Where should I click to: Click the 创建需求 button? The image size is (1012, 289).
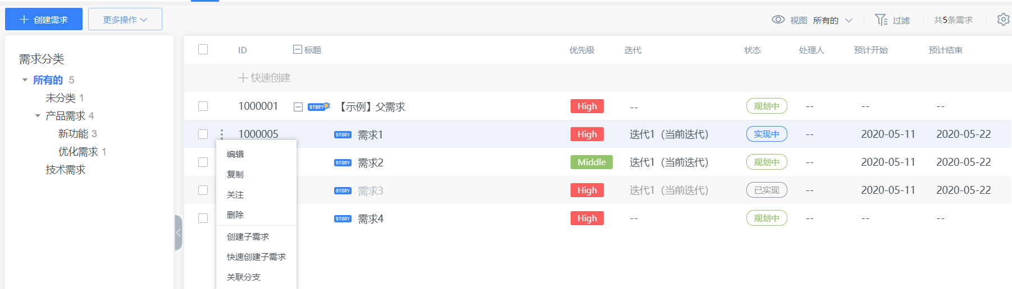click(44, 20)
